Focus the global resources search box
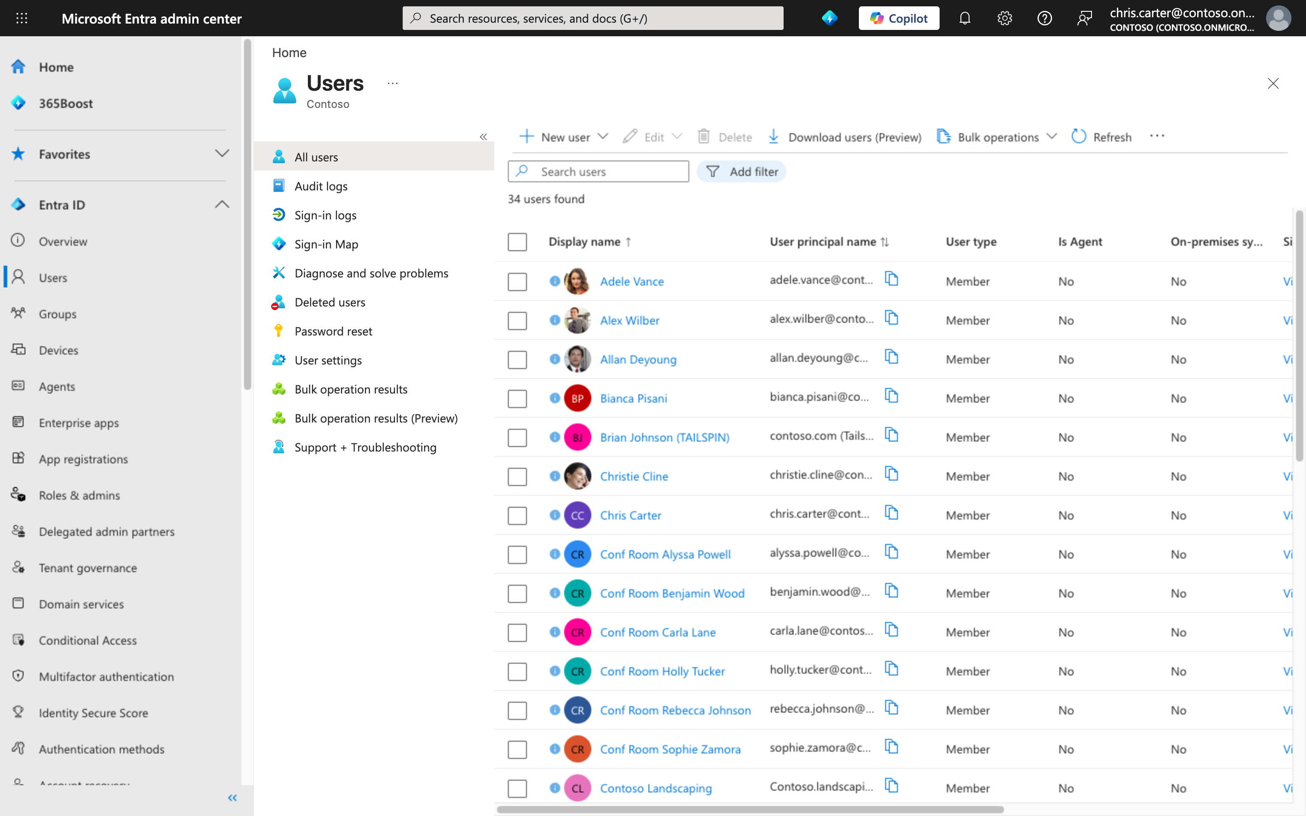The image size is (1306, 816). click(x=593, y=18)
